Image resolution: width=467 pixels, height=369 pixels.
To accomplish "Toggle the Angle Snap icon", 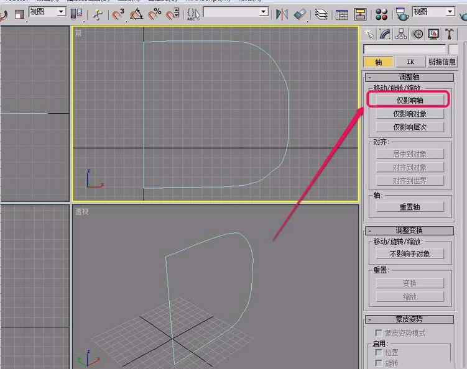I will pos(136,14).
